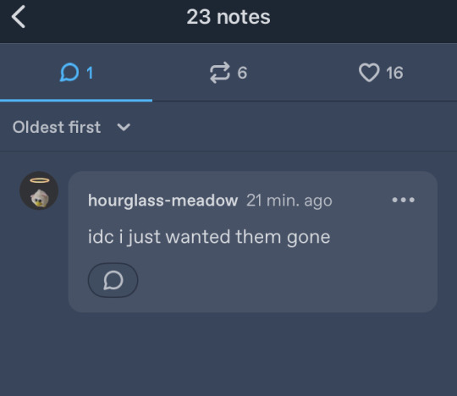Tap the number 6 beside reblog arrows

point(242,73)
